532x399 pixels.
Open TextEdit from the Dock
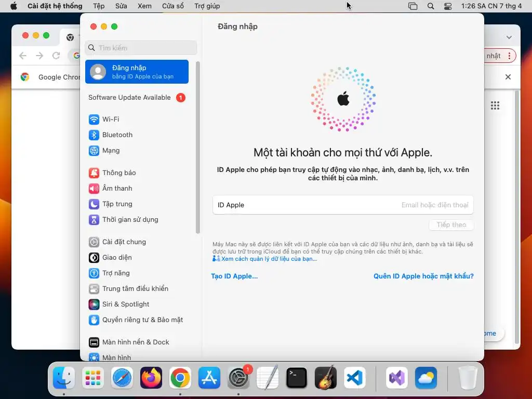click(268, 378)
